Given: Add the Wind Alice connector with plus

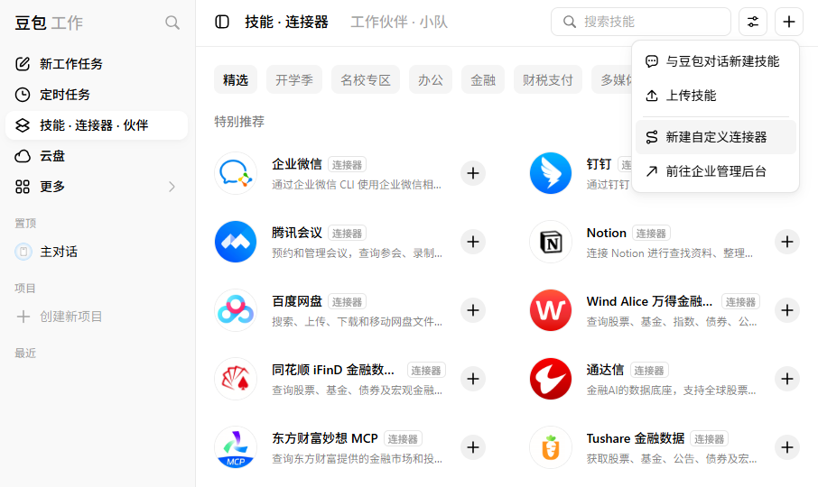Looking at the screenshot, I should click(787, 310).
